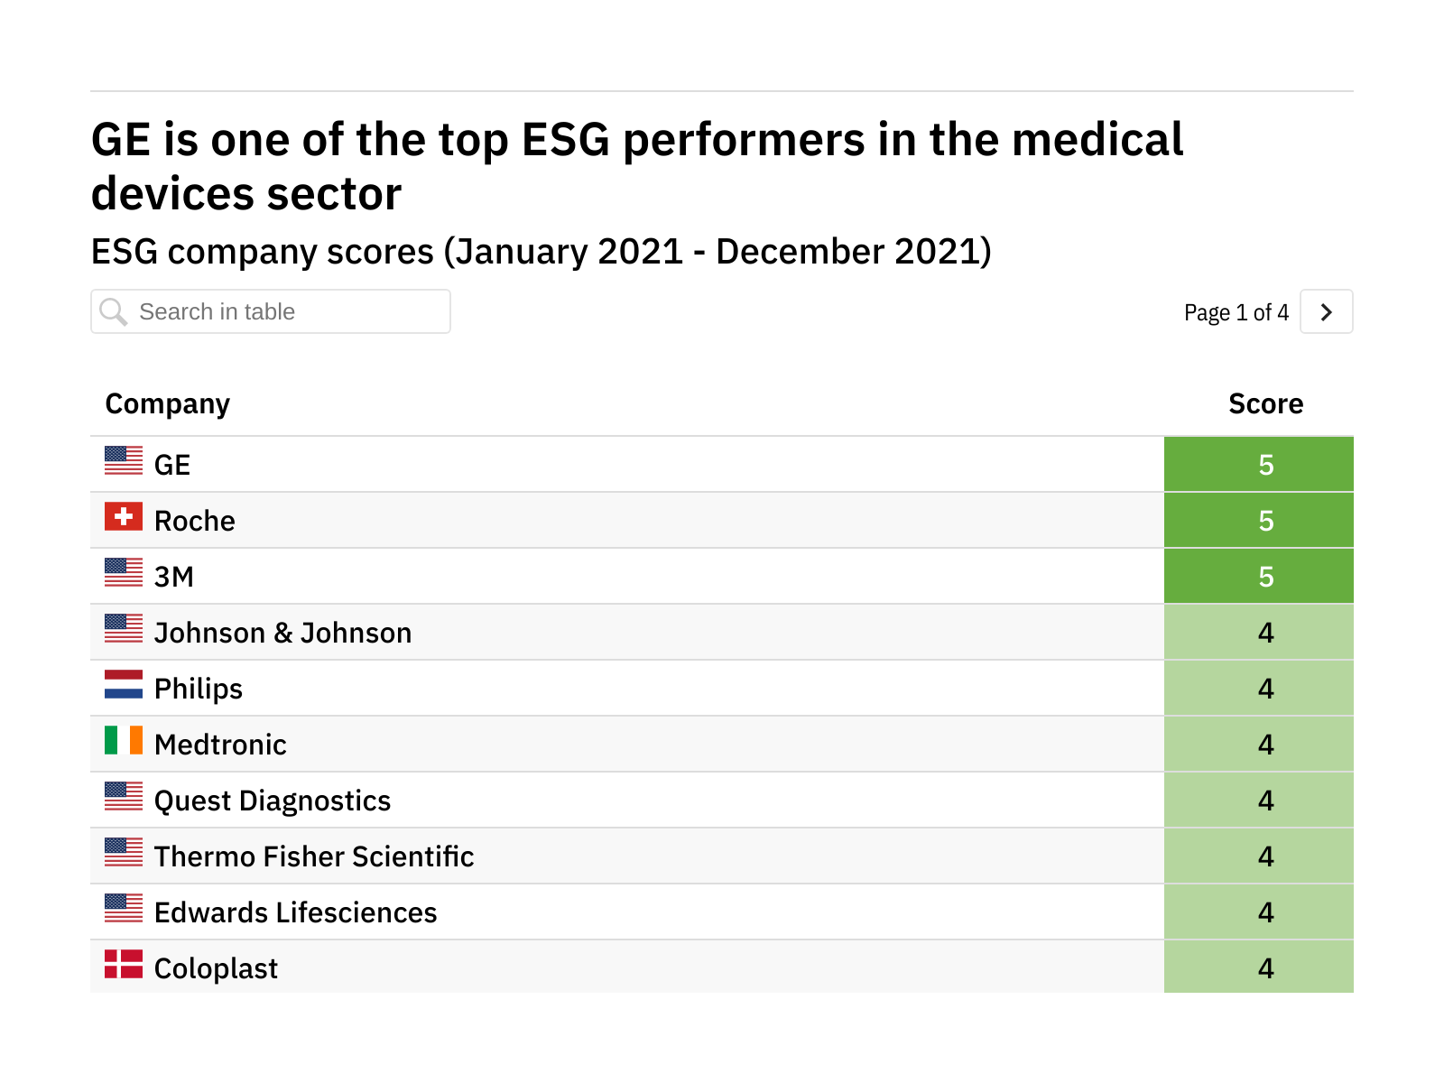Viewport: 1444px width, 1083px height.
Task: Click the Netherlands flag beside Philips
Action: click(x=124, y=684)
